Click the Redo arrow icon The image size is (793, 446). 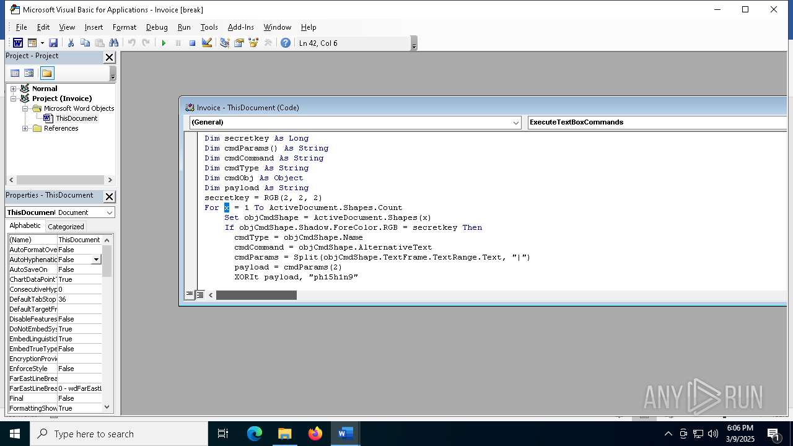point(146,43)
